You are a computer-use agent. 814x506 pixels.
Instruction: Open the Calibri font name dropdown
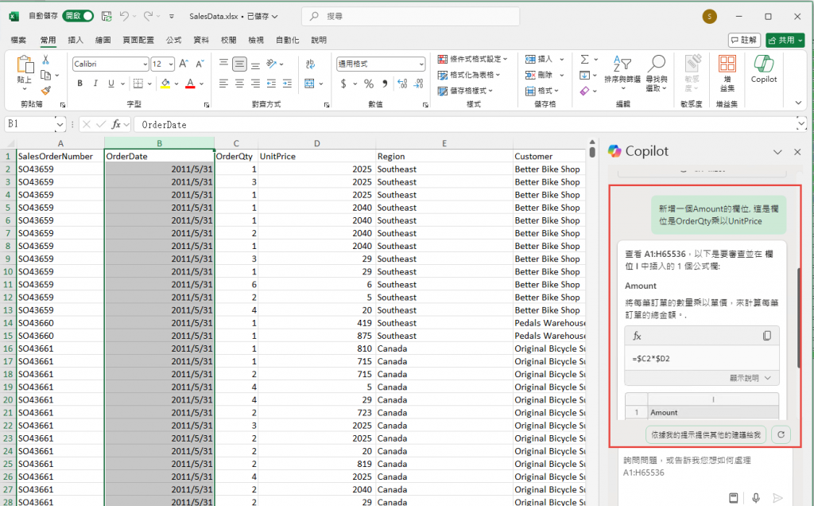[x=145, y=64]
